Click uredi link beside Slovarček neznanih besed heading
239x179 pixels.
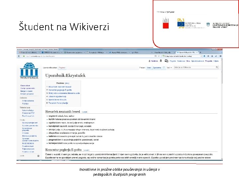point(85,112)
